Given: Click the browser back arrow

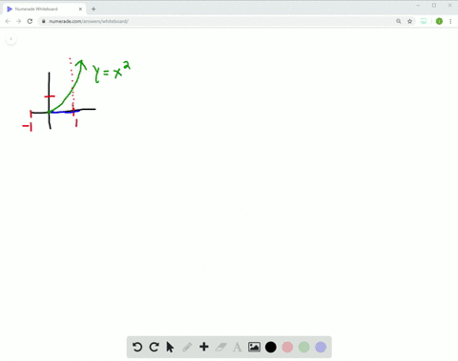Looking at the screenshot, I should pos(8,21).
